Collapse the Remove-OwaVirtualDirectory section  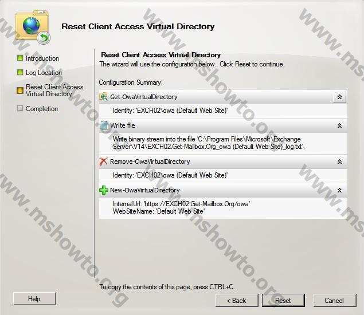[339, 162]
